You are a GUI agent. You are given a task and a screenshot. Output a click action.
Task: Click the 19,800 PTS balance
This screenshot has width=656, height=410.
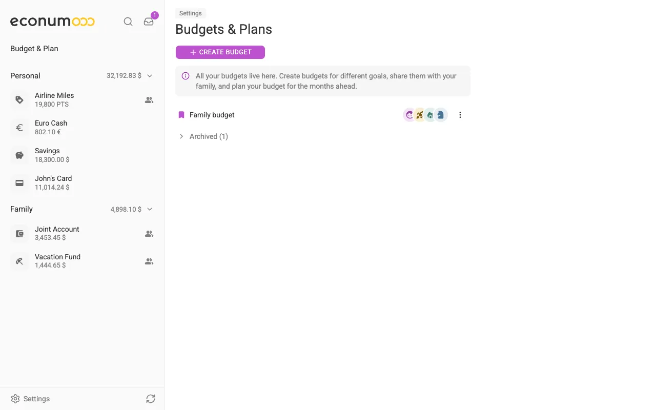click(x=52, y=105)
